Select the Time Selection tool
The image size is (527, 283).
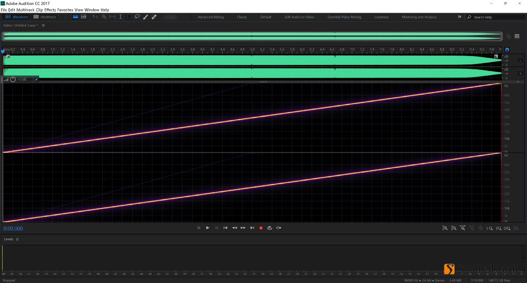click(120, 17)
